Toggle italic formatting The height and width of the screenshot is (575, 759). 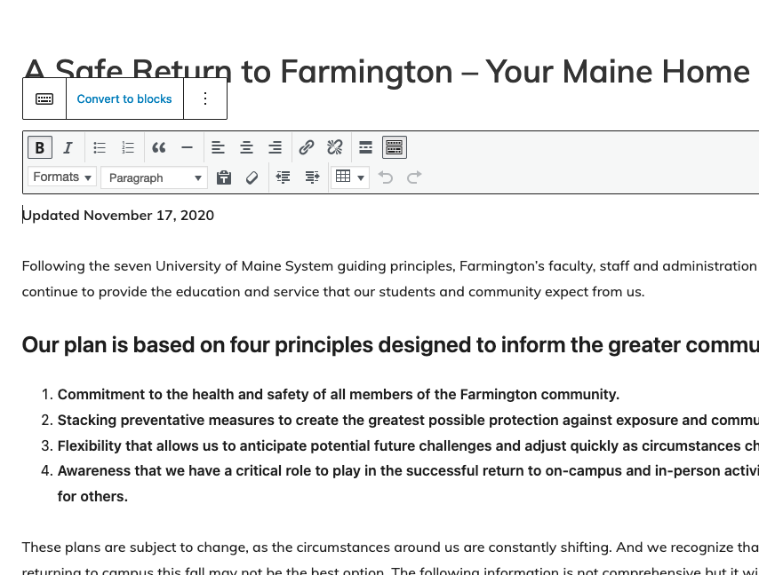68,147
